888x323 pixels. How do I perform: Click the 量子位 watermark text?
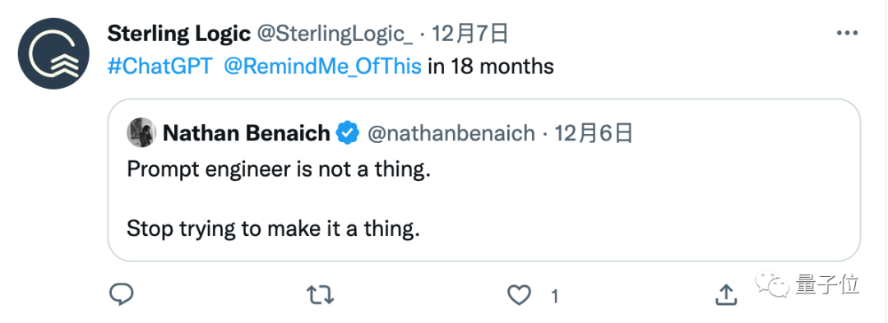tap(827, 284)
